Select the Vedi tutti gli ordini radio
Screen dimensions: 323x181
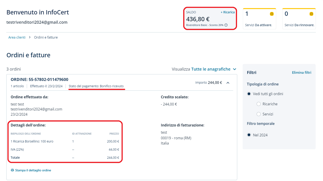(x=249, y=94)
